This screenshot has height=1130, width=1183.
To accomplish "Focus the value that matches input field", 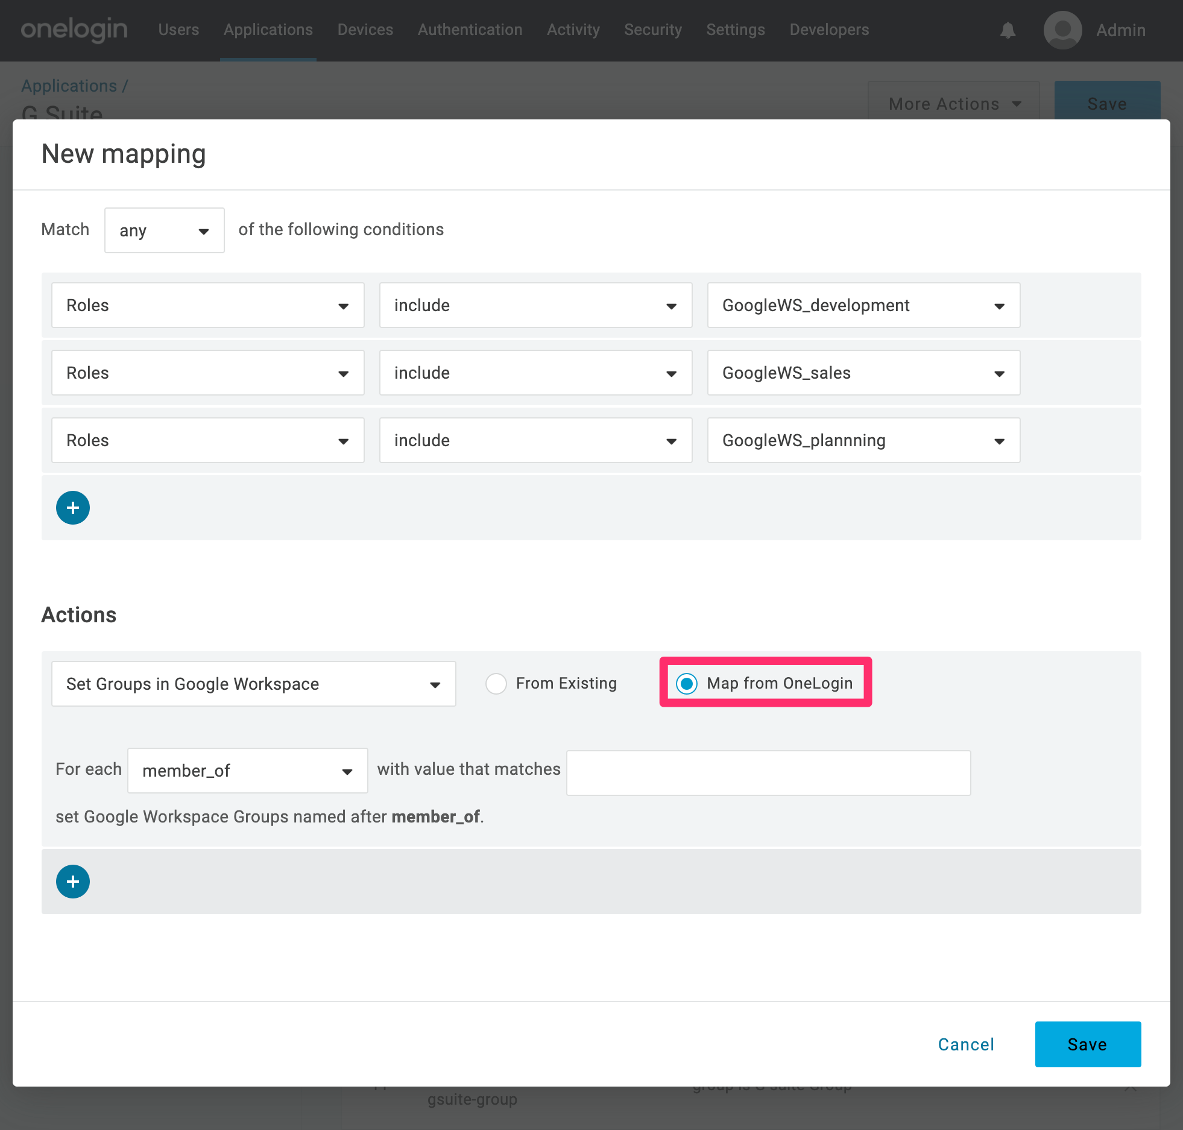I will [x=769, y=773].
